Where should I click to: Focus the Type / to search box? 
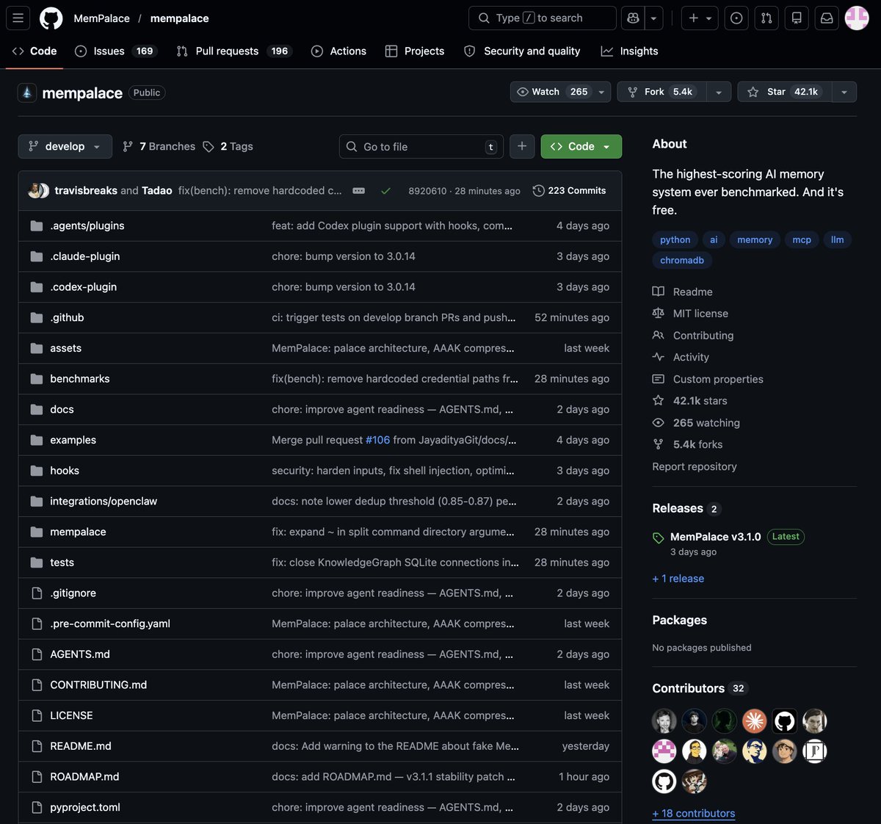tap(543, 18)
